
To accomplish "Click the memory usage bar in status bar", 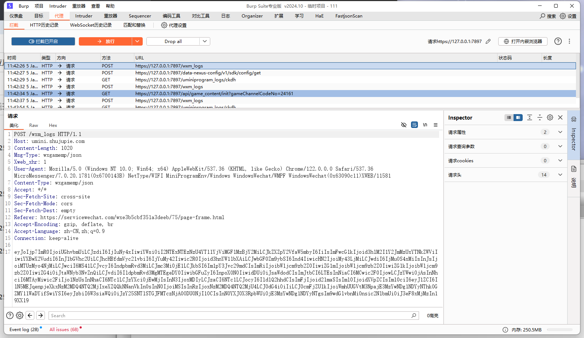I will coord(560,330).
